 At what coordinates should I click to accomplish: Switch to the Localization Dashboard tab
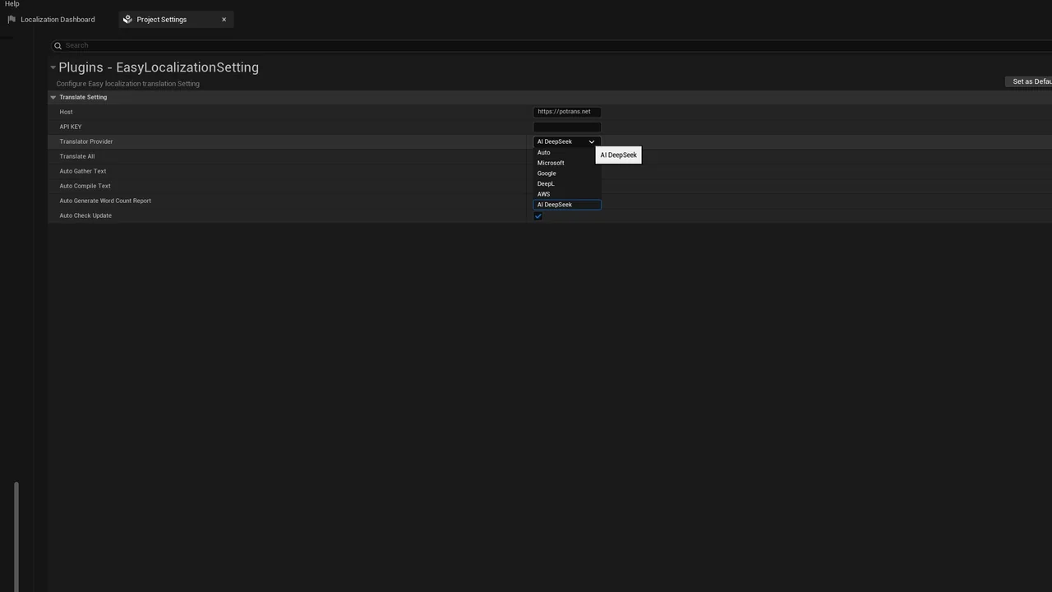(x=58, y=19)
